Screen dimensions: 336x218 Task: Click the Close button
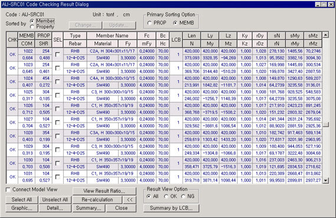tap(121, 208)
